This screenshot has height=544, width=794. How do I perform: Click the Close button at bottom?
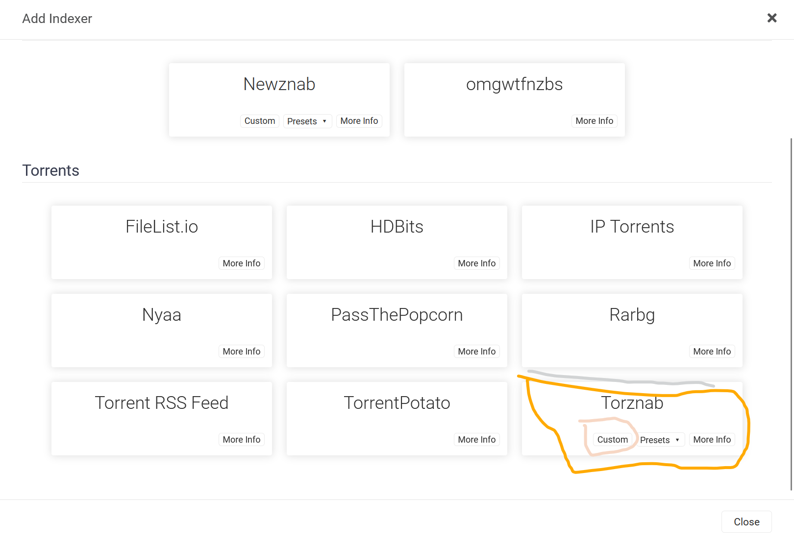click(x=746, y=522)
